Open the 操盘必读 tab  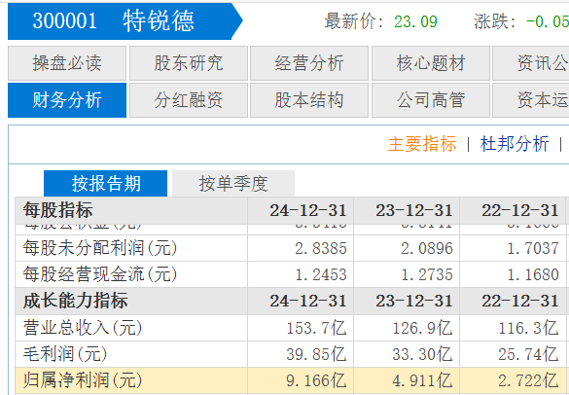tap(67, 63)
